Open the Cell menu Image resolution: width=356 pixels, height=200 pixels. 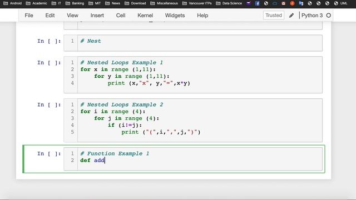coord(121,16)
